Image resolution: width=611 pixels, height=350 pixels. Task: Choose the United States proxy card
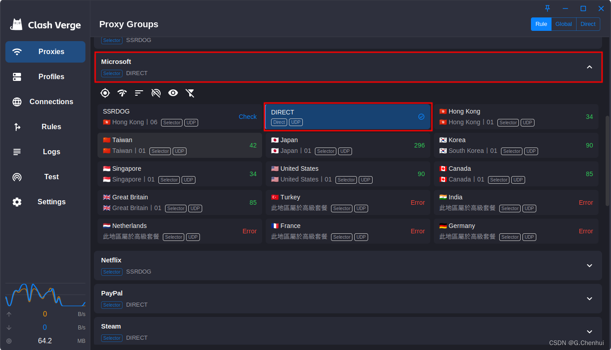348,174
